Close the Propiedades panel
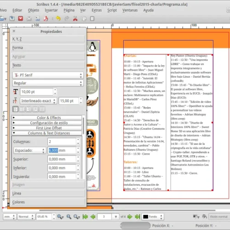 click(14, 31)
